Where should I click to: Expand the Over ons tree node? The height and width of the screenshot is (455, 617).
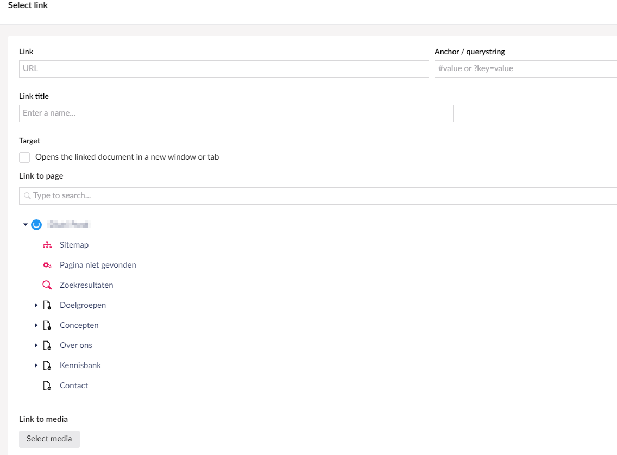tap(36, 345)
